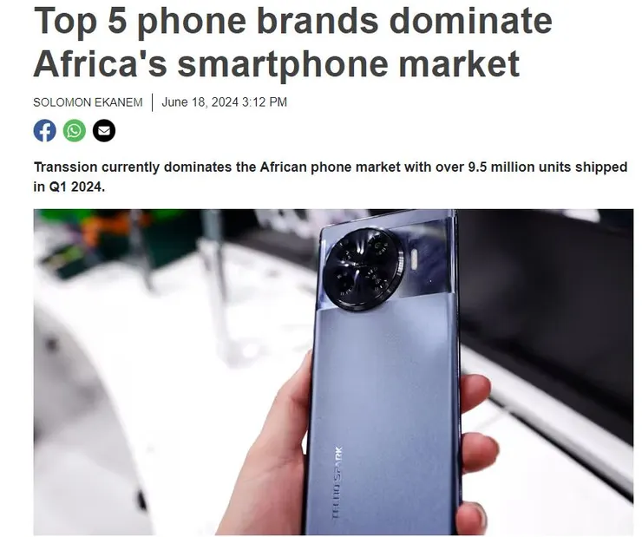The width and height of the screenshot is (642, 537).
Task: Click the "in Q1 2024." summary text
Action: 69,187
